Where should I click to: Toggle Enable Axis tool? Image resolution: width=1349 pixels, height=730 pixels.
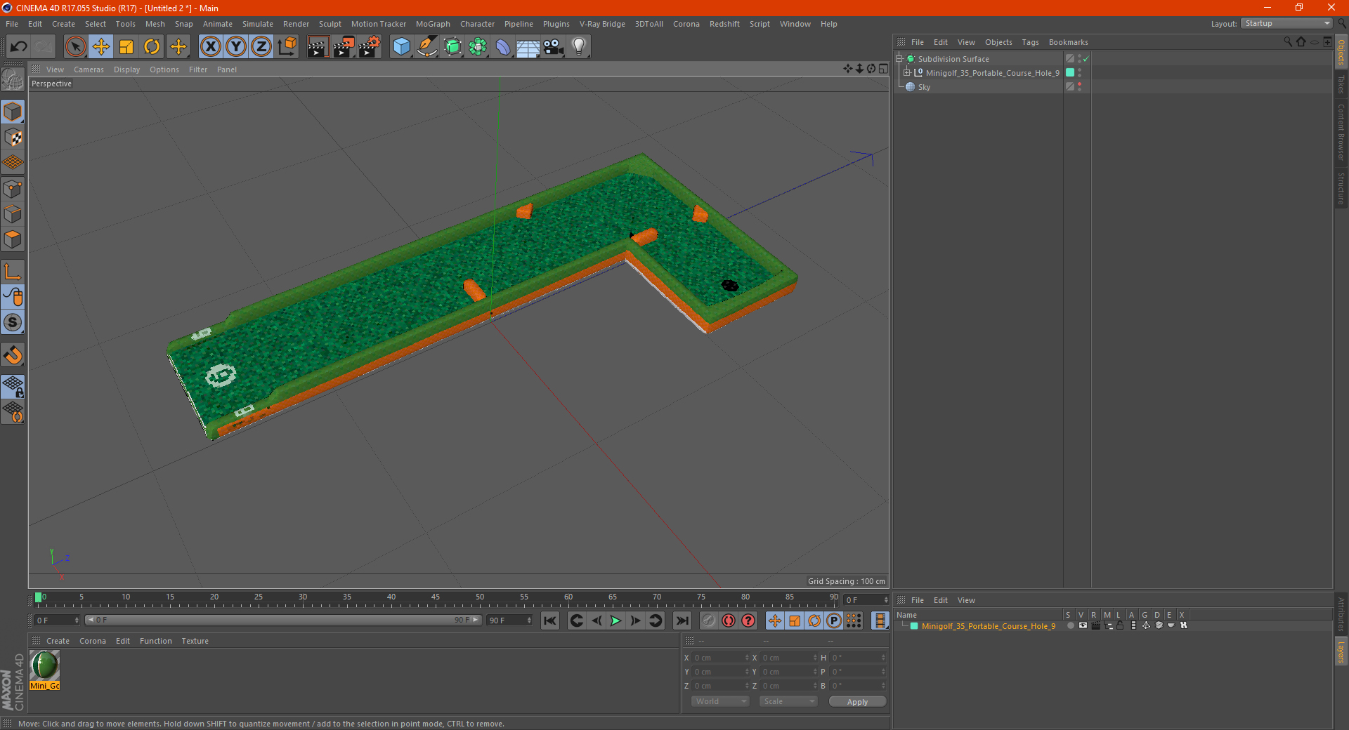coord(13,272)
